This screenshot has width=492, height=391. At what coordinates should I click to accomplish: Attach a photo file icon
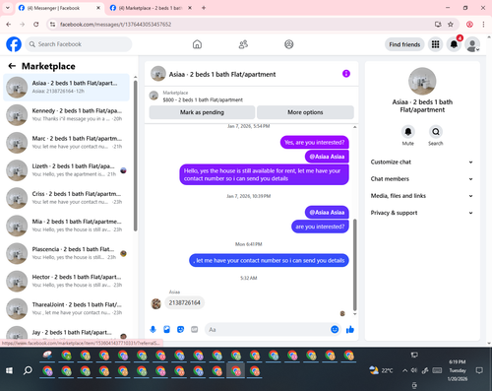click(x=166, y=329)
